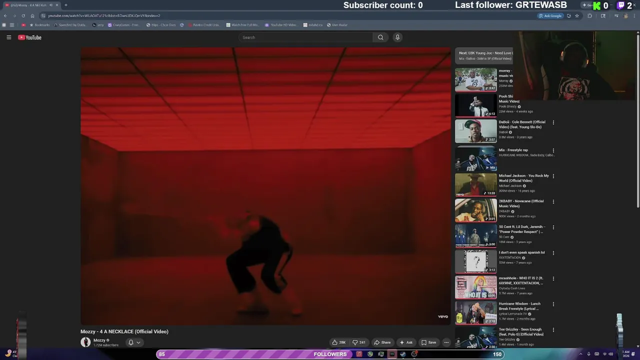640x360 pixels.
Task: Click the Ask button under video
Action: click(406, 342)
